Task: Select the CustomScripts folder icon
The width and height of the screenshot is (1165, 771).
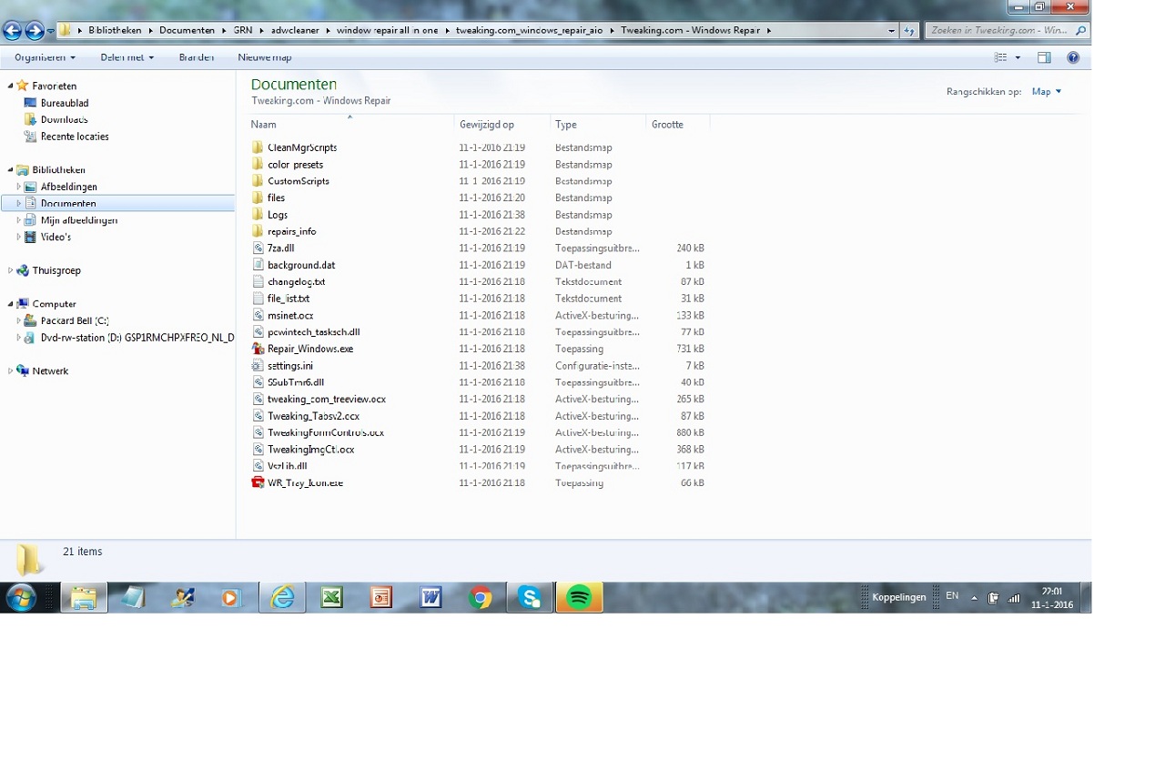Action: [258, 181]
